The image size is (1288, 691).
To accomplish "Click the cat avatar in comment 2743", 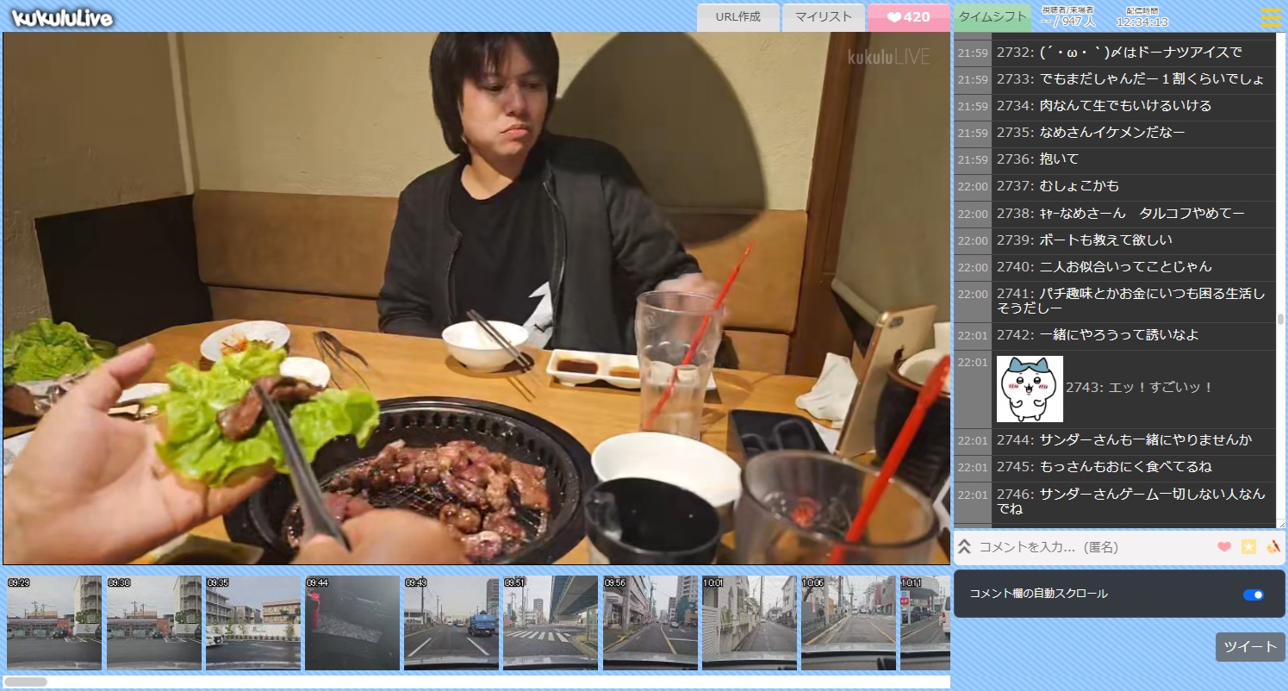I will (x=1030, y=389).
